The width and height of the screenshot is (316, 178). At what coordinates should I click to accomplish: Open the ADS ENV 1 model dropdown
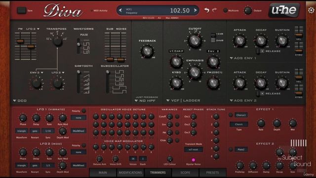tap(243, 58)
